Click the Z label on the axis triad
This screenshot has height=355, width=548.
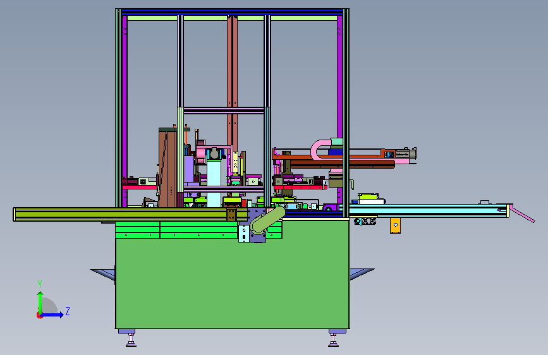[68, 311]
